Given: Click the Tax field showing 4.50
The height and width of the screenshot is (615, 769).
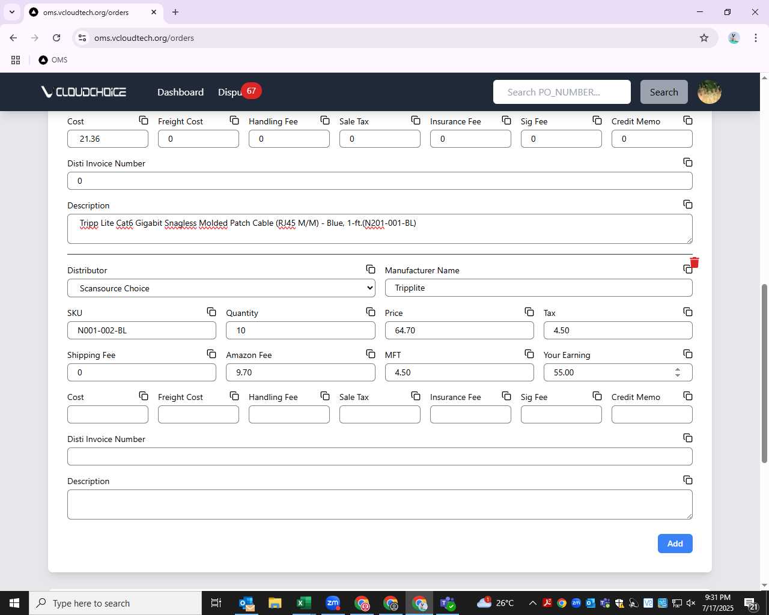Looking at the screenshot, I should (618, 330).
